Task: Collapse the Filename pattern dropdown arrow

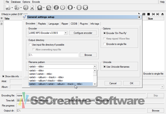Action: click(95, 66)
